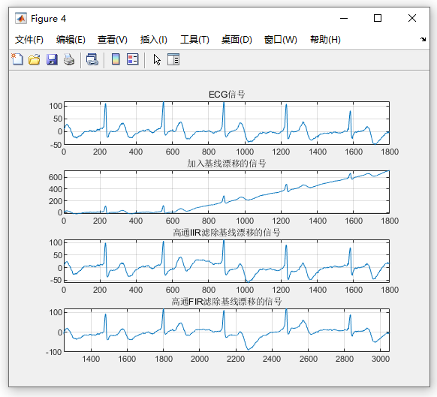The height and width of the screenshot is (397, 437).
Task: Select the Edit Plot arrow tool
Action: 157,59
